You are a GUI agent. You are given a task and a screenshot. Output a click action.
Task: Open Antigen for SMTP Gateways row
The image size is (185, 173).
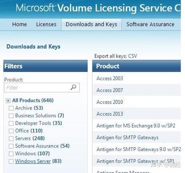coord(137,137)
